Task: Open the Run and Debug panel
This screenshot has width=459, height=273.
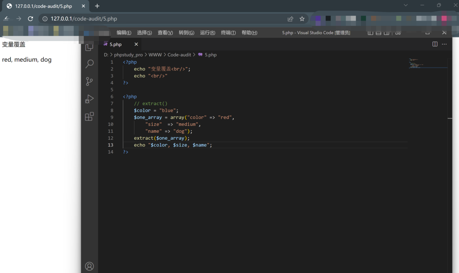Action: 89,99
